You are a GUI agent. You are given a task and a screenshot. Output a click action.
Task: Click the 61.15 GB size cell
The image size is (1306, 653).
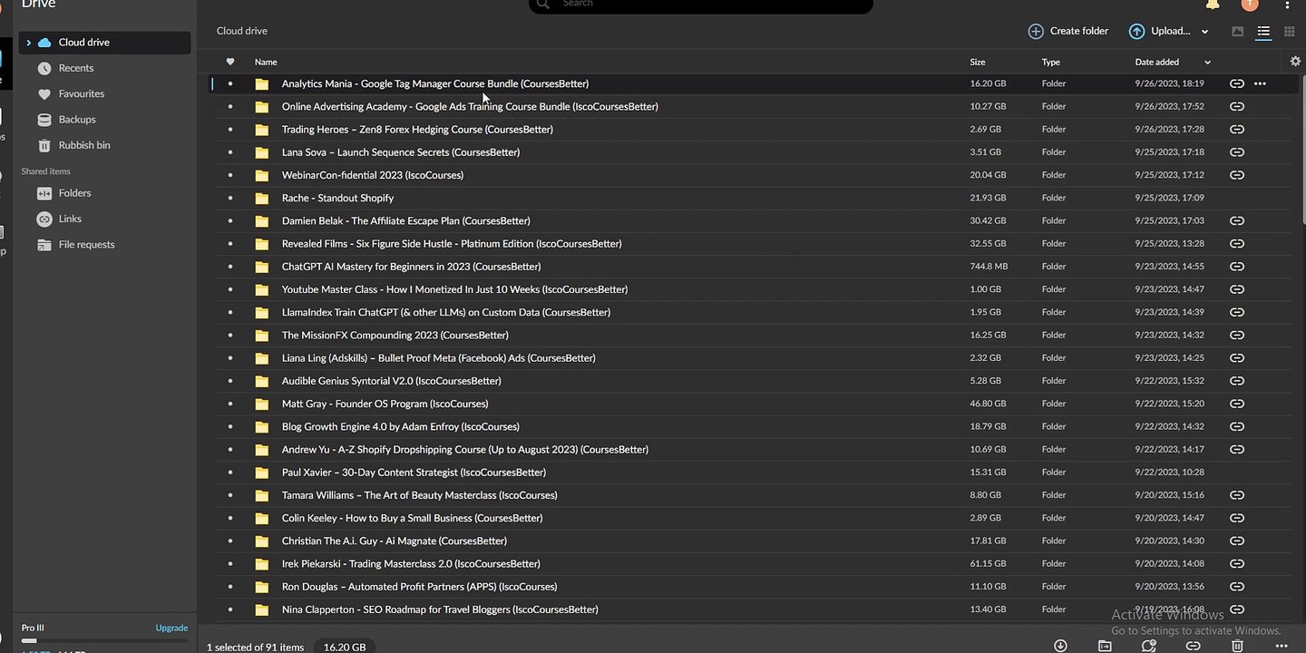tap(989, 563)
